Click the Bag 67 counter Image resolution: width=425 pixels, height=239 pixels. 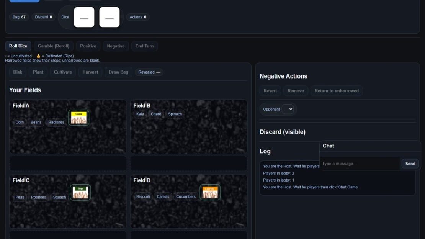click(19, 17)
